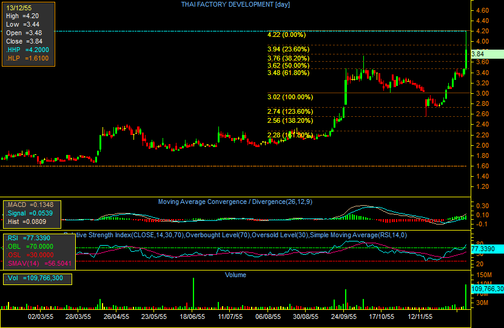The width and height of the screenshot is (504, 328).
Task: Click the date label 23/05/55
Action: coord(154,317)
